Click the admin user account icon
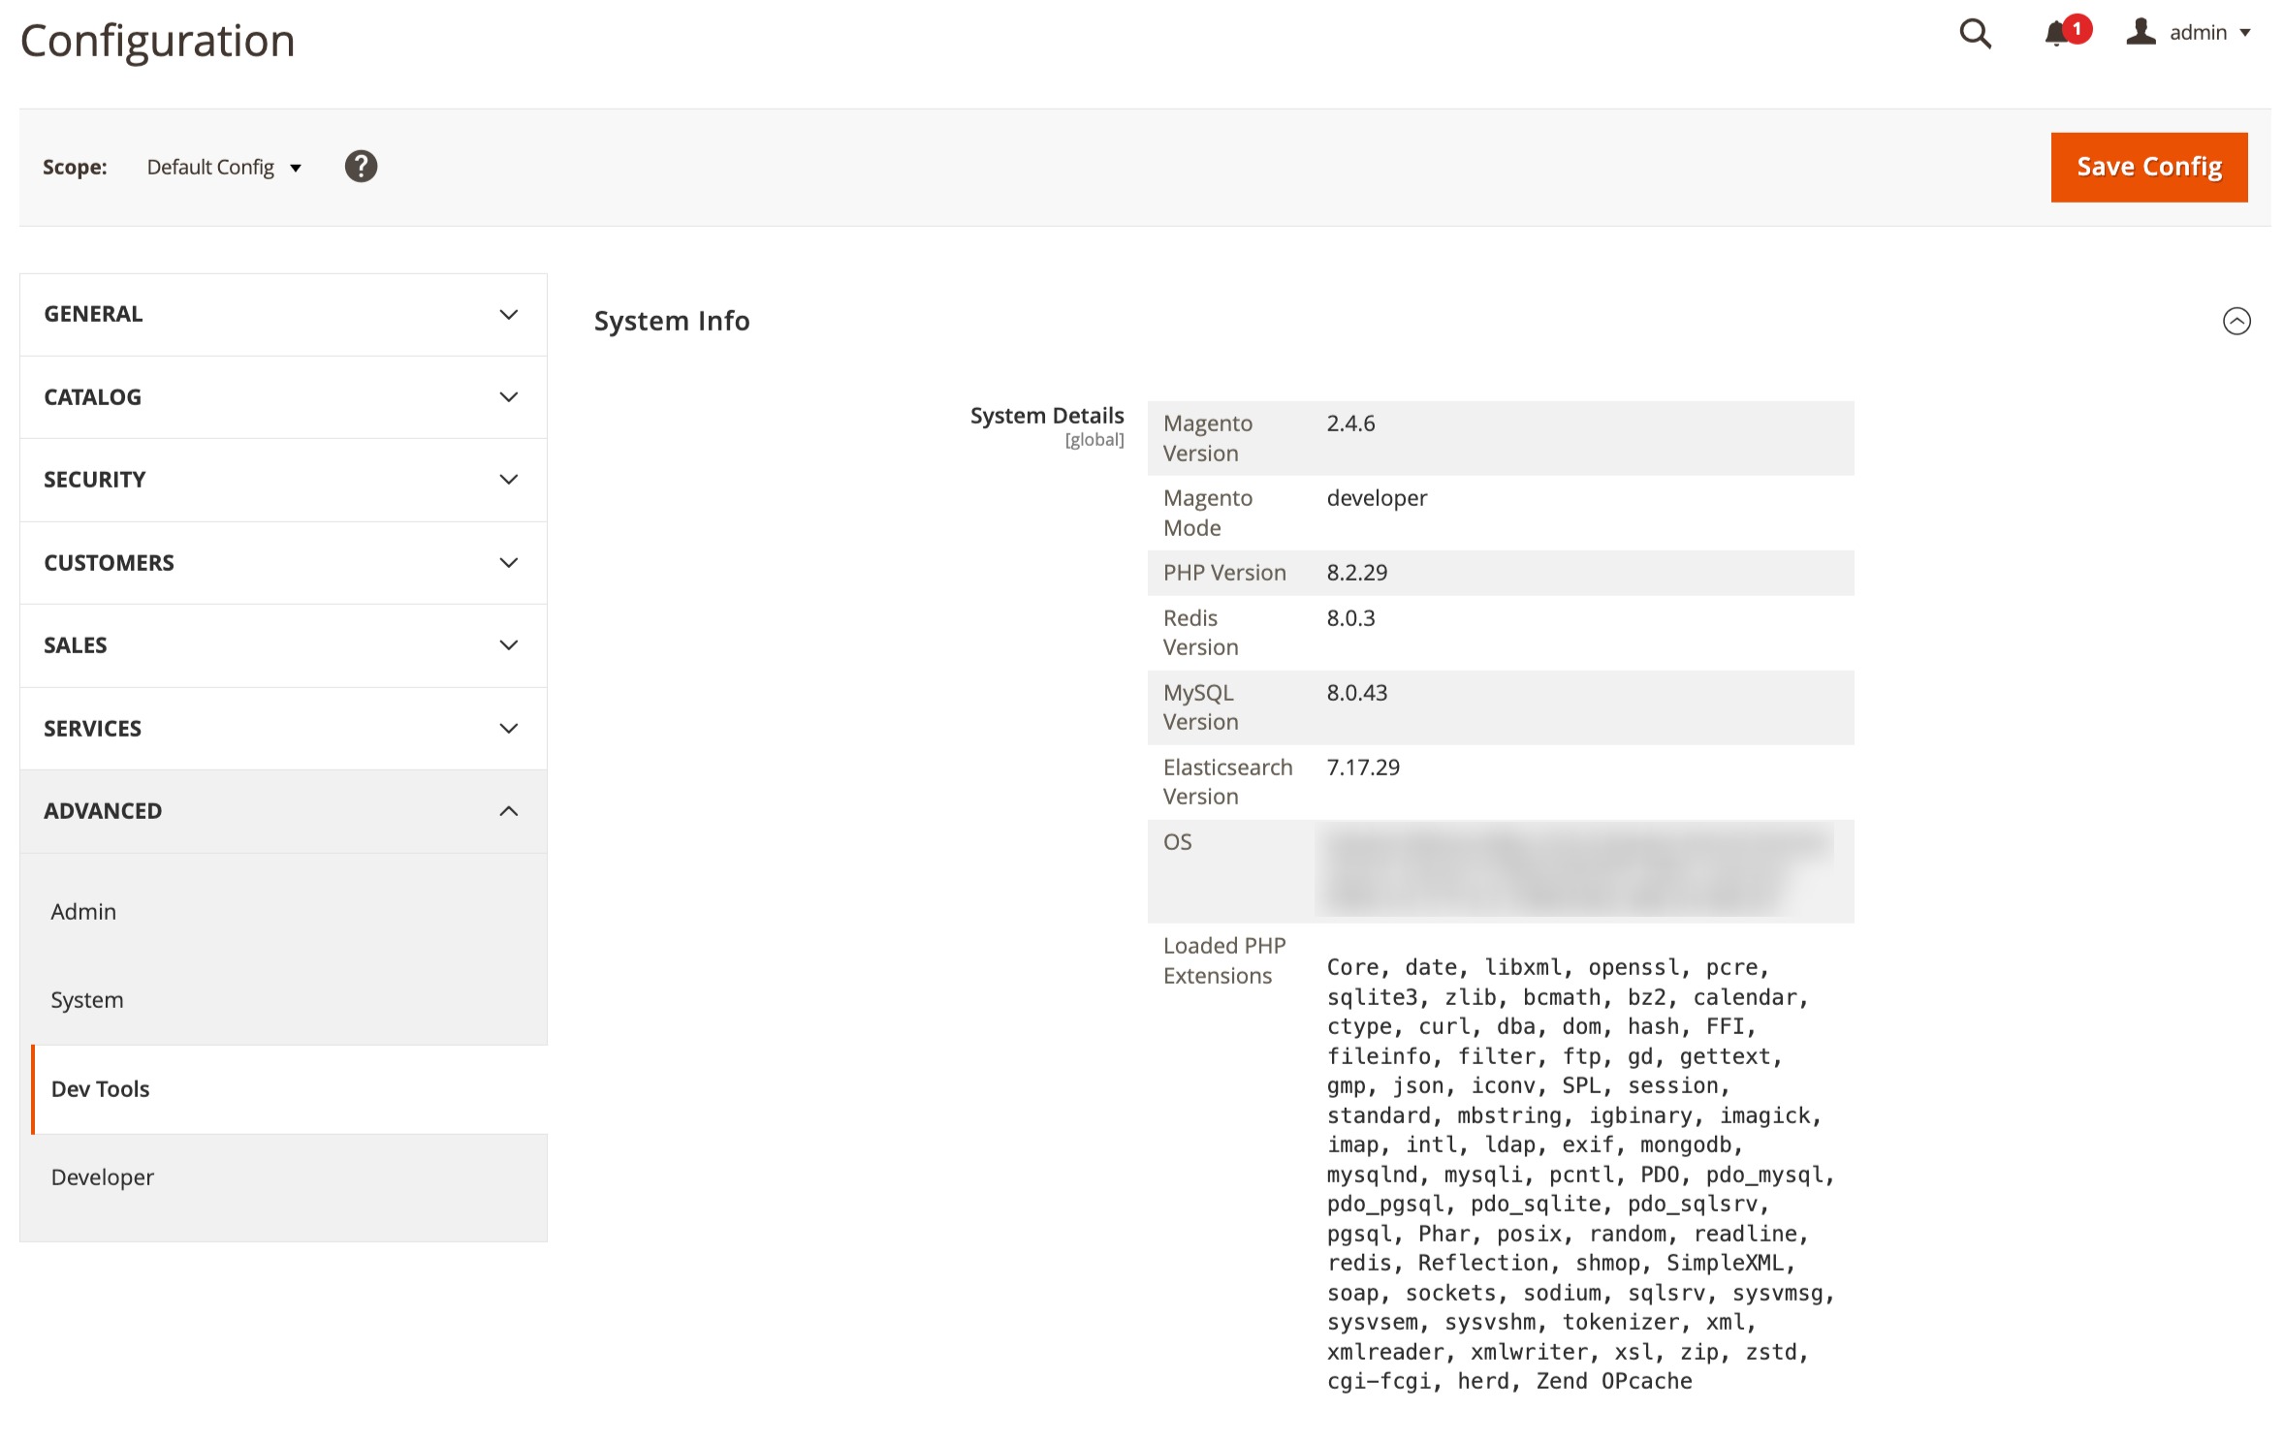This screenshot has height=1443, width=2284. tap(2141, 32)
